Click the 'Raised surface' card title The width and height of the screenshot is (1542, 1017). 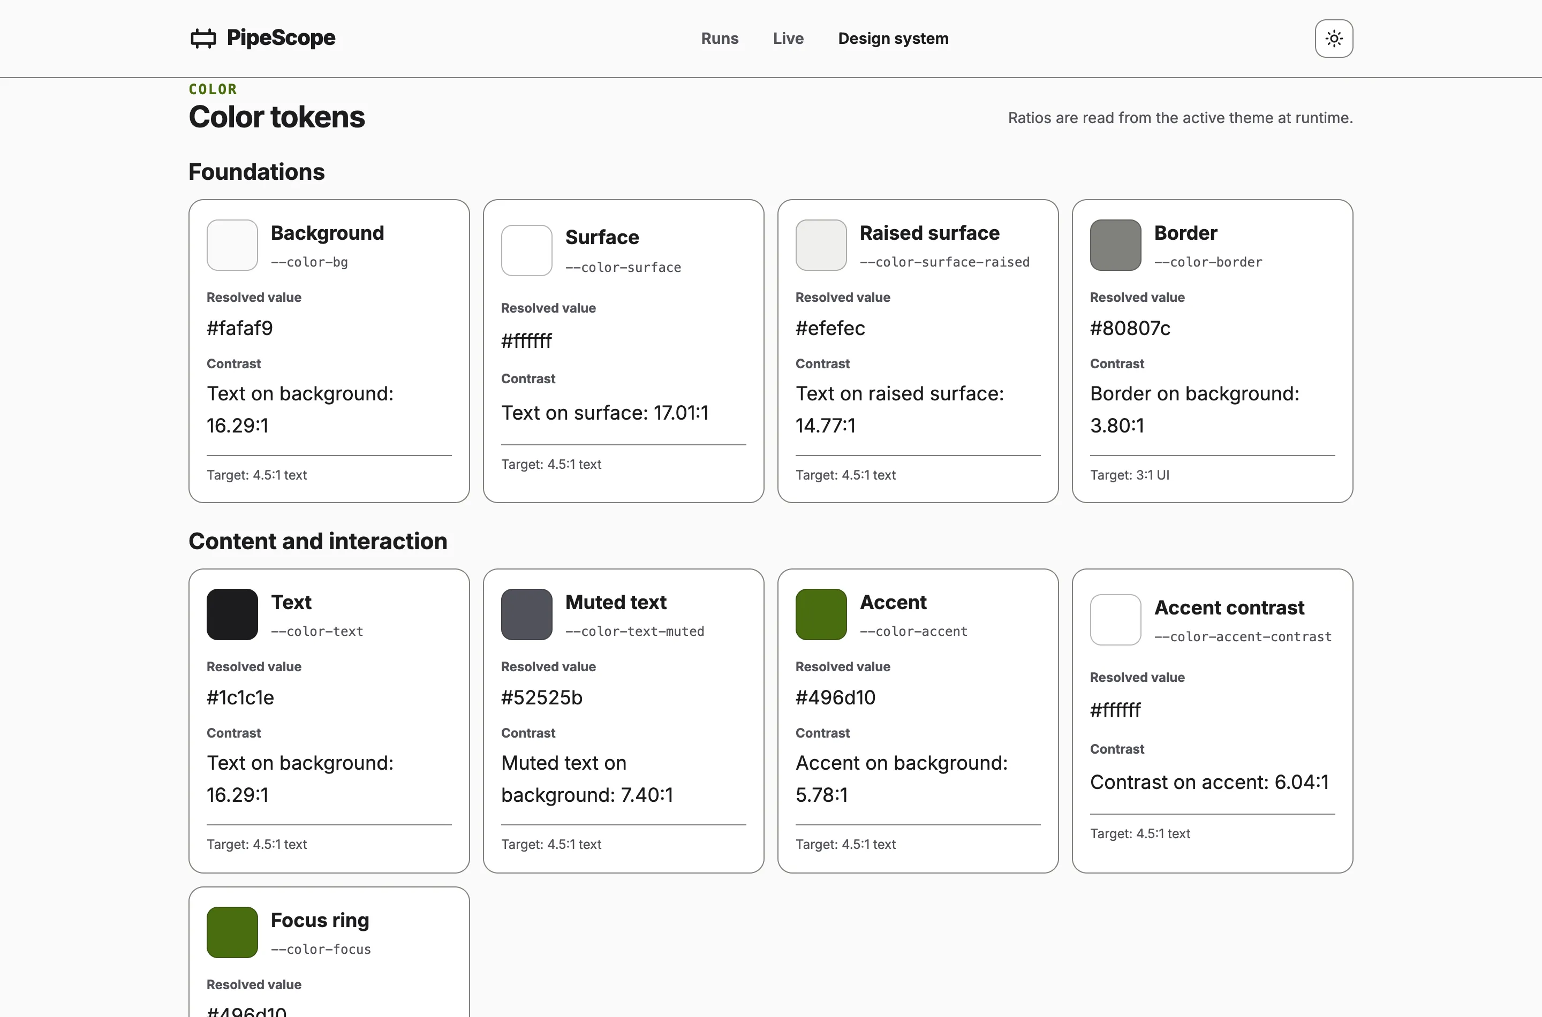929,233
